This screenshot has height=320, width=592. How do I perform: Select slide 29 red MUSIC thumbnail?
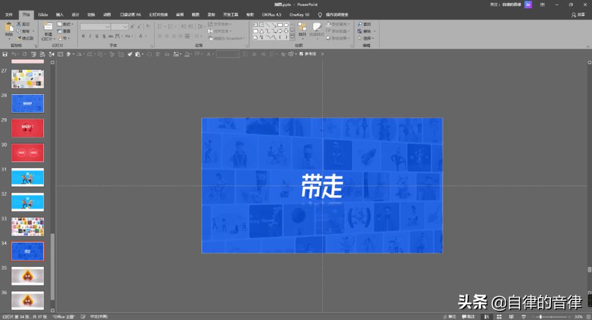pos(27,128)
